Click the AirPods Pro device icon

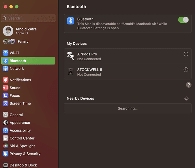tap(71, 56)
